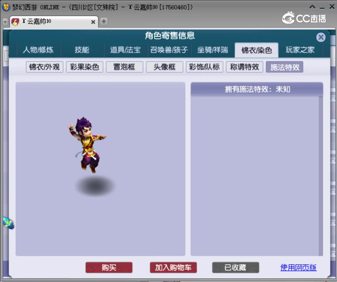The width and height of the screenshot is (337, 282).
Task: Click the colorful gem icon on the left edge
Action: tap(8, 223)
